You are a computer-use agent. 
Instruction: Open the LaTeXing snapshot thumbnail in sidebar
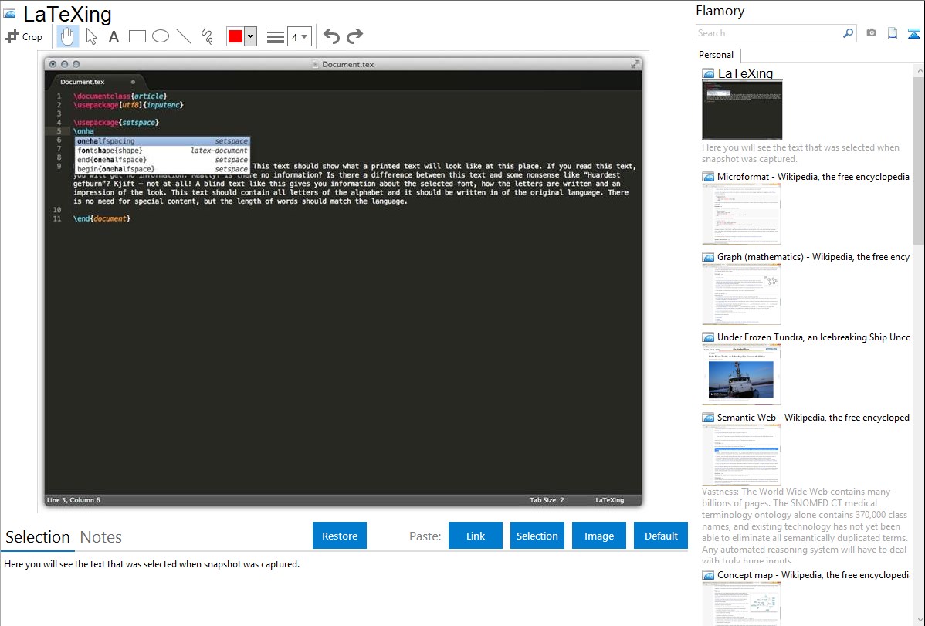[742, 110]
